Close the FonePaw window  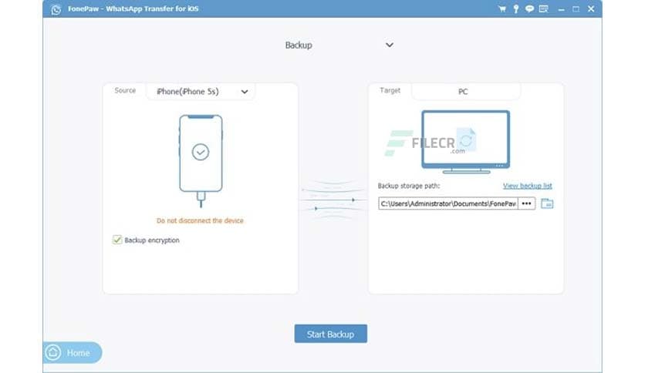click(x=591, y=8)
